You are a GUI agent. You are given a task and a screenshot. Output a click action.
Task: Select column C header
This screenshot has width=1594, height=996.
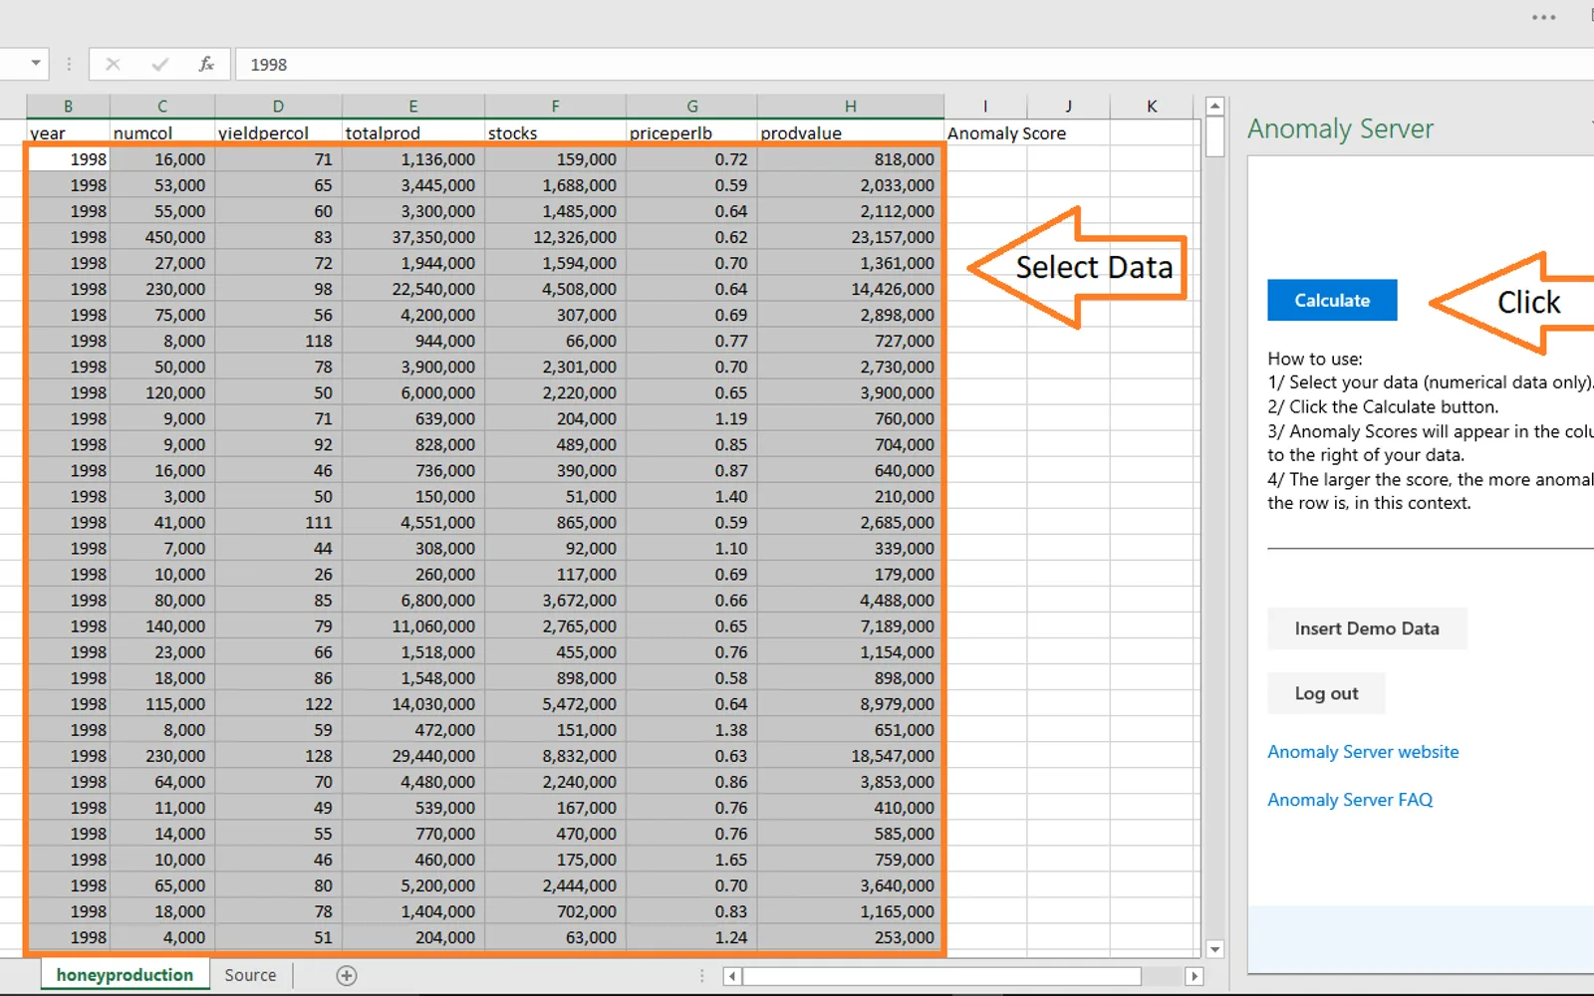click(162, 107)
